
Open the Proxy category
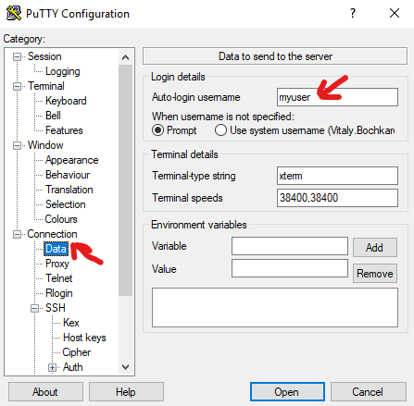tap(57, 264)
